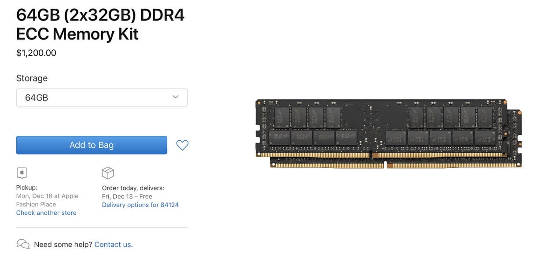Save item with the heart favorite icon
The height and width of the screenshot is (264, 541).
click(x=182, y=145)
